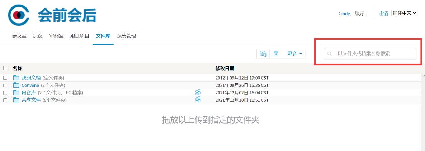This screenshot has width=425, height=151.
Task: Check the Convene row checkbox
Action: tap(5, 85)
